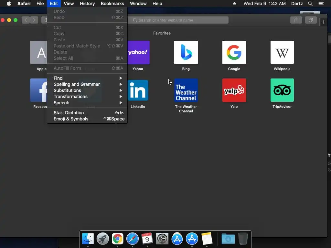Open the Bing favorite tile
The image size is (331, 248).
(186, 53)
